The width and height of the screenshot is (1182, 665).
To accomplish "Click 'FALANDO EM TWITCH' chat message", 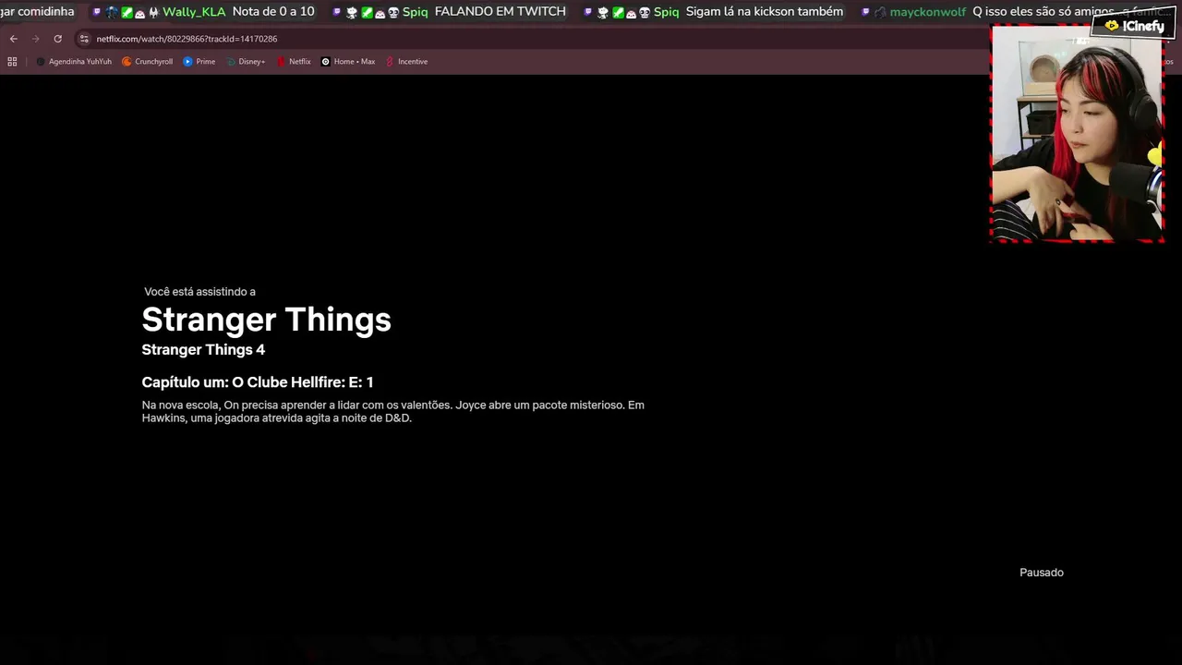I will click(x=500, y=12).
